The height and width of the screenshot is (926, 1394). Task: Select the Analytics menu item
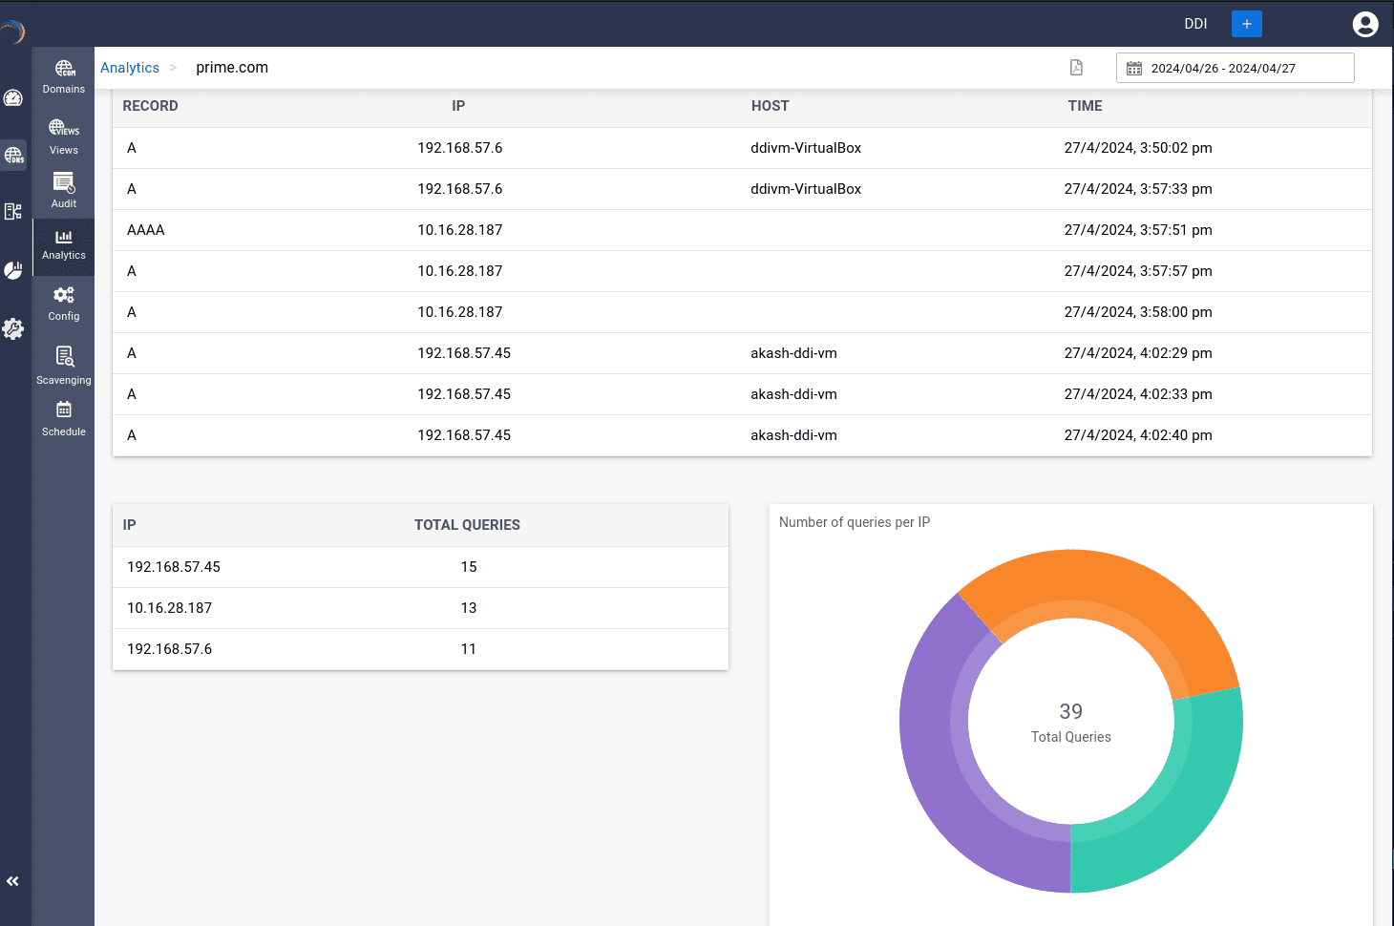(x=63, y=246)
